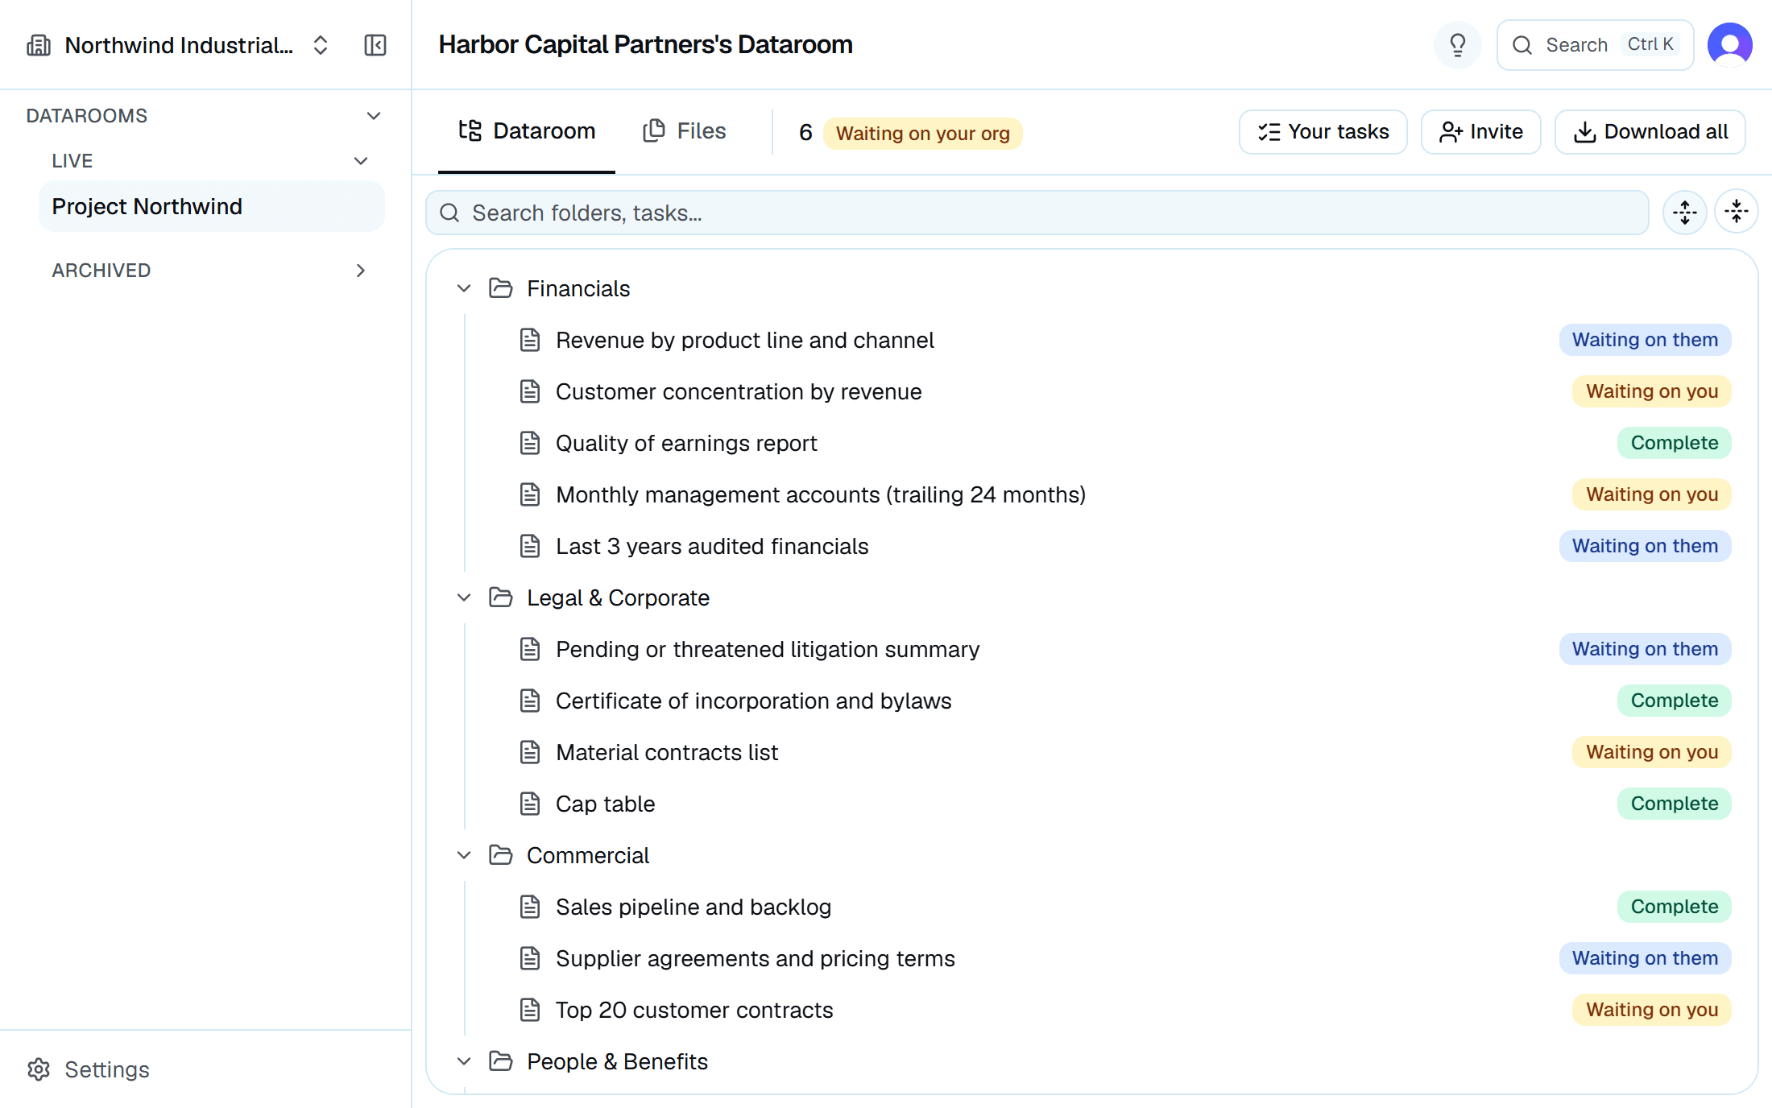Switch to the Files tab
1772x1108 pixels.
tap(685, 131)
